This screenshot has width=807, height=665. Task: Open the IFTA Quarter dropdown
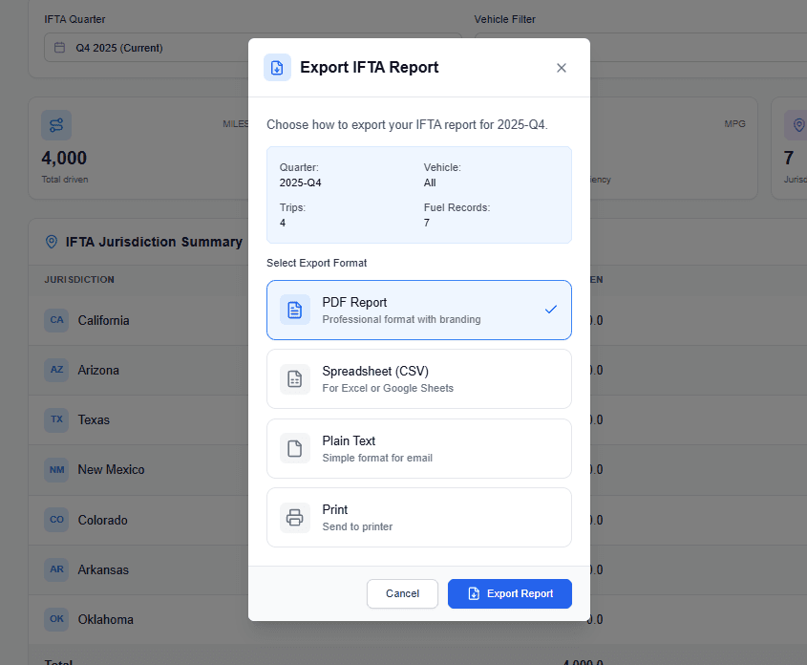point(143,46)
